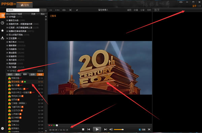This screenshot has width=202, height=133.
Task: Expand the 内地剧场 category
Action: [7, 49]
